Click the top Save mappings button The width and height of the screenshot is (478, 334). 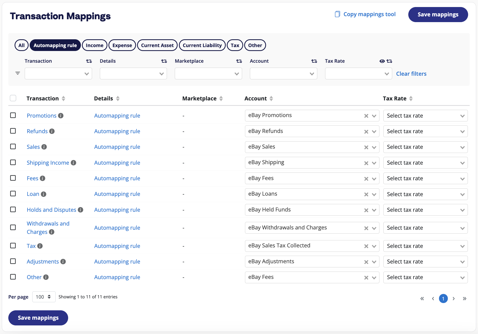(x=438, y=15)
